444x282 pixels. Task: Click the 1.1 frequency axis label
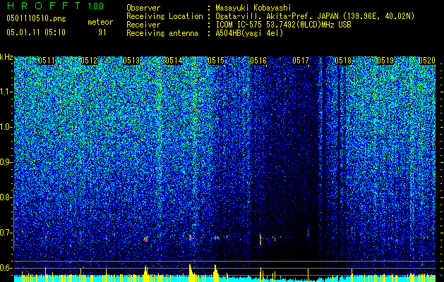6,92
